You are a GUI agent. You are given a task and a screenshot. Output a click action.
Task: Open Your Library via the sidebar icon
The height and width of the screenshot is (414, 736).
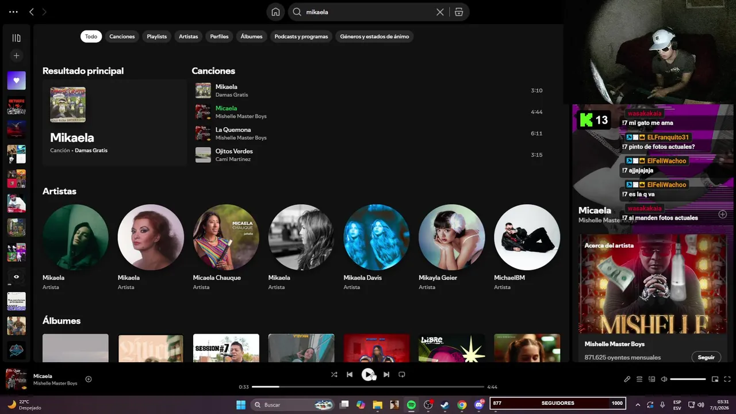coord(16,38)
